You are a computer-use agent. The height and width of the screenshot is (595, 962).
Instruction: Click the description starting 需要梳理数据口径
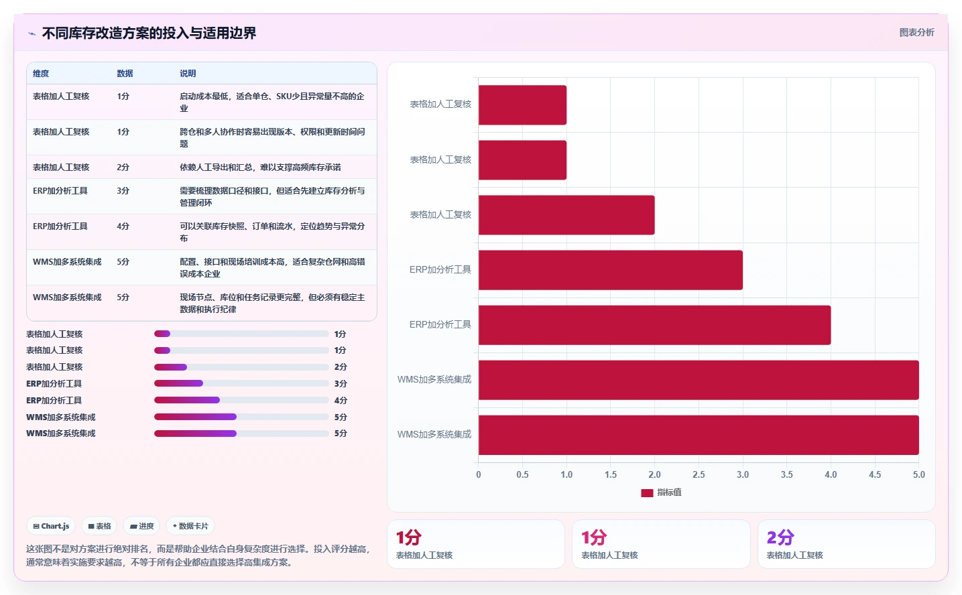273,196
